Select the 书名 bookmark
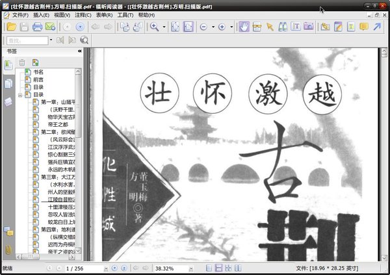The image size is (390, 275). coord(38,72)
